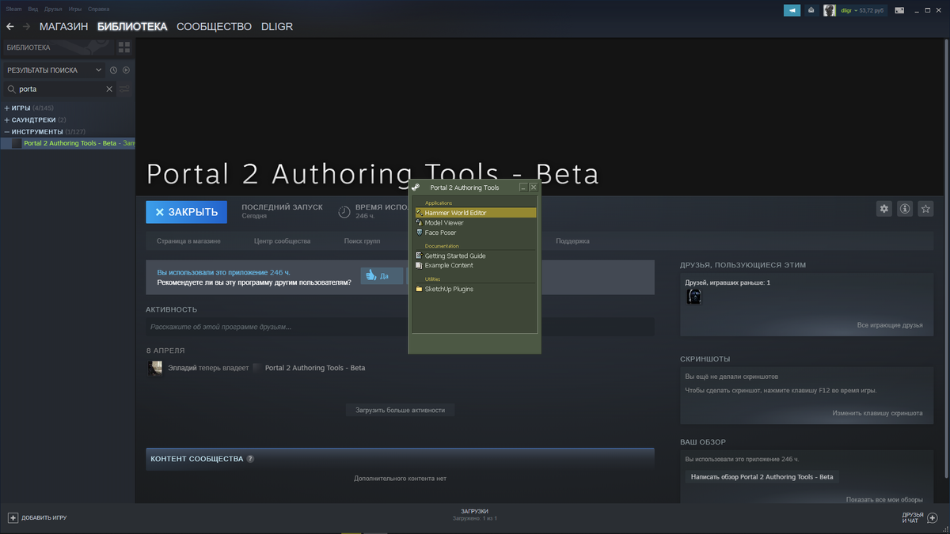The height and width of the screenshot is (534, 950).
Task: Click friend avatar under friends who played
Action: [693, 297]
